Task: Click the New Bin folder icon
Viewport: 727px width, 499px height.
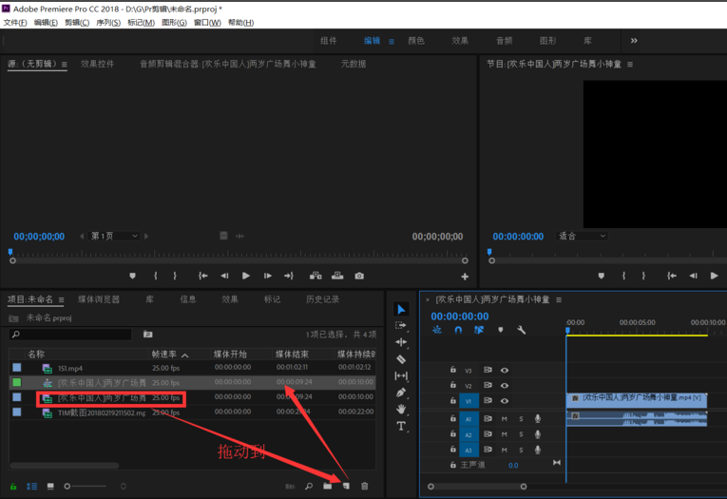Action: click(328, 486)
